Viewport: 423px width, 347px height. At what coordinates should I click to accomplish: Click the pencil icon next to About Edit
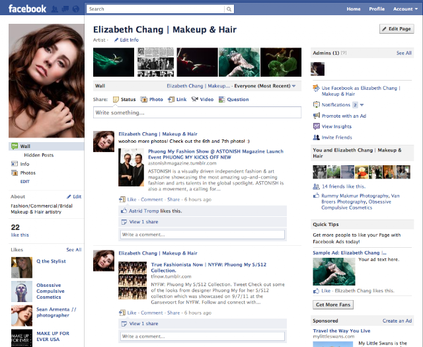[69, 197]
